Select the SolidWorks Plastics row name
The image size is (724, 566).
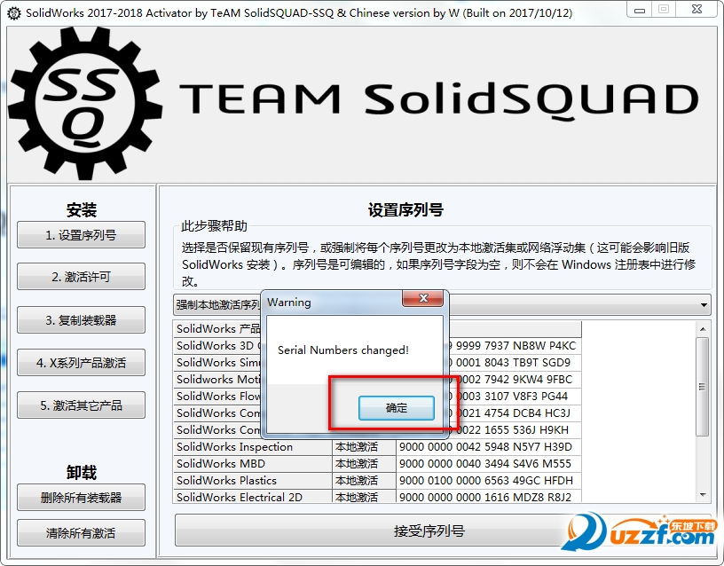(253, 481)
